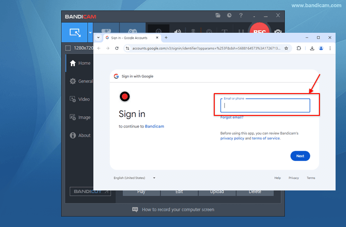This screenshot has width=346, height=227.
Task: Open the Home tab in Bandicam sidebar
Action: point(80,63)
